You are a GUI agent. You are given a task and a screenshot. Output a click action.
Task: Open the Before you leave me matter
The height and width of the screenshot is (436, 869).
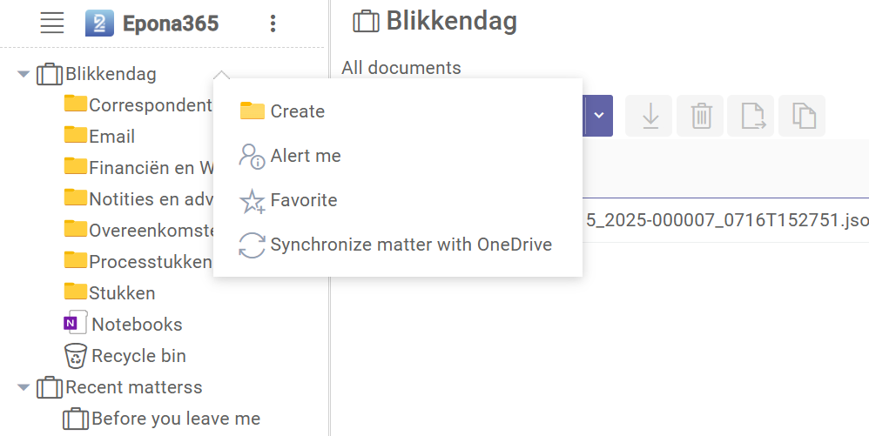(x=175, y=419)
